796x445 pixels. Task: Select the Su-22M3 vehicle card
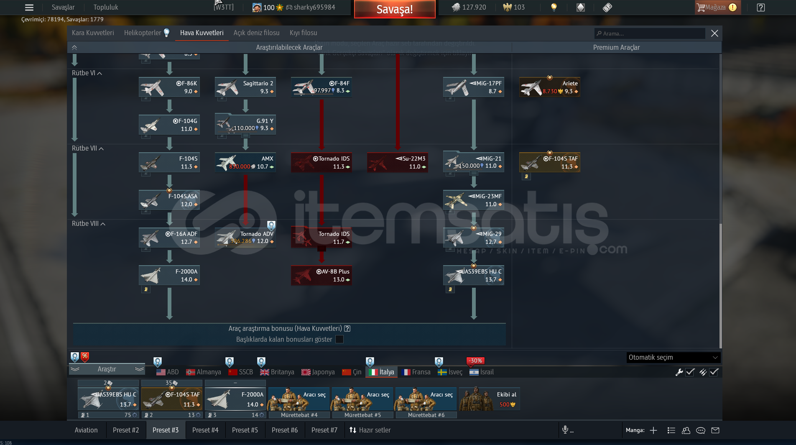coord(397,162)
